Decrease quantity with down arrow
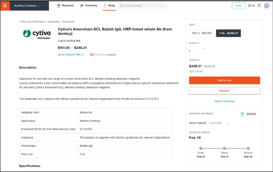Image resolution: width=273 pixels, height=172 pixels. pos(203,52)
